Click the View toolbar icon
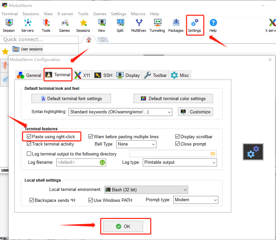Image resolution: width=276 pixels, height=240 pixels. point(102,26)
